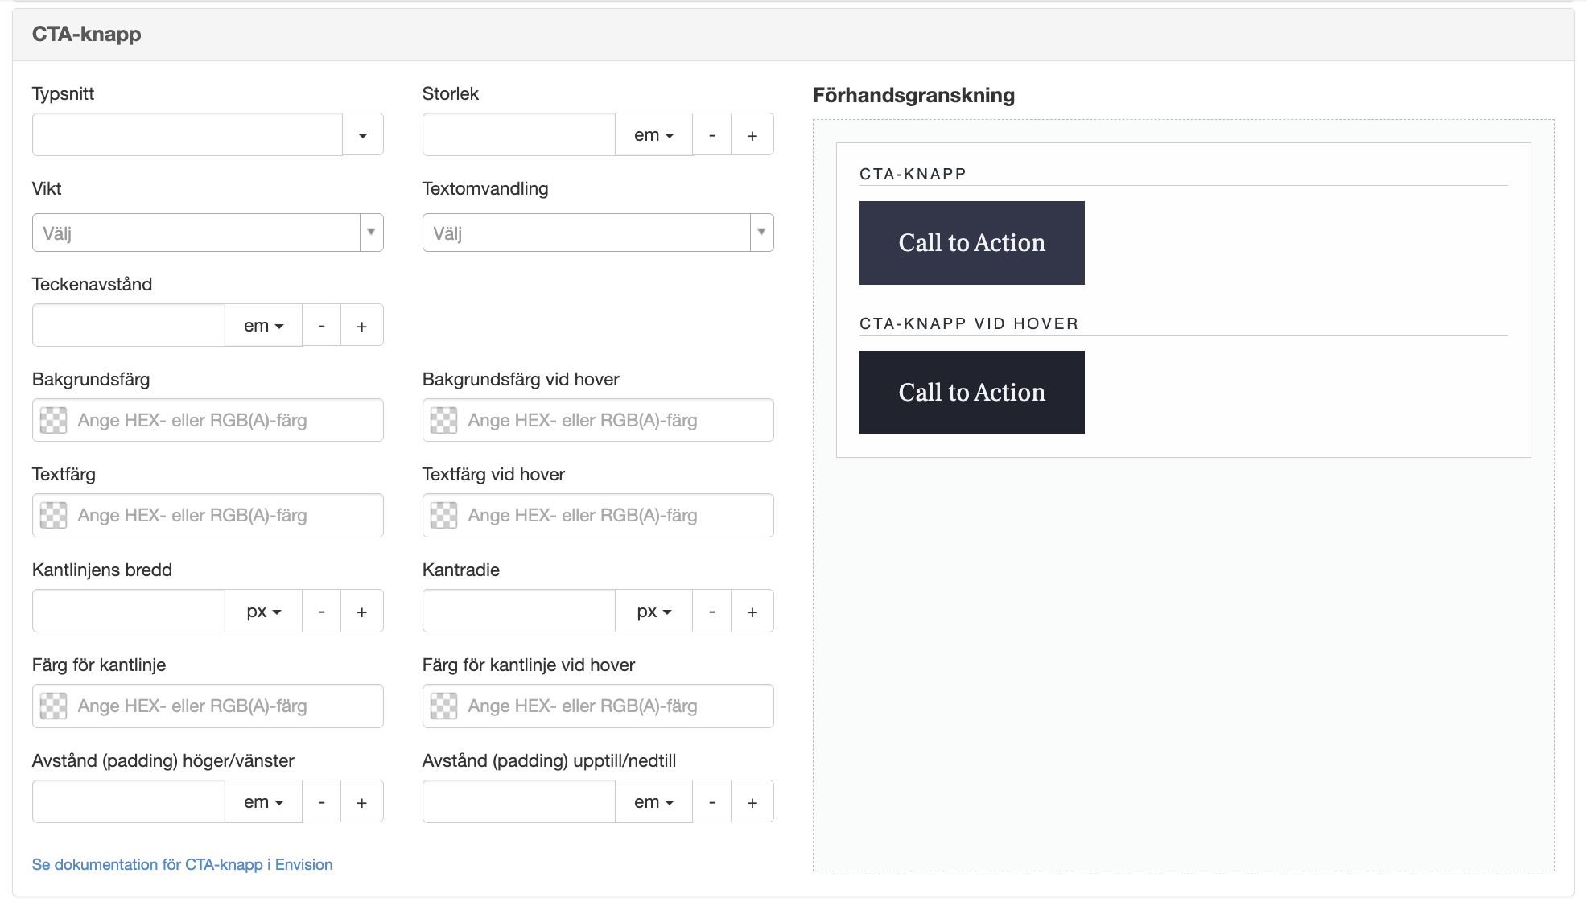Open the Vikt Välj dropdown
Viewport: 1587px width, 906px height.
coord(208,233)
